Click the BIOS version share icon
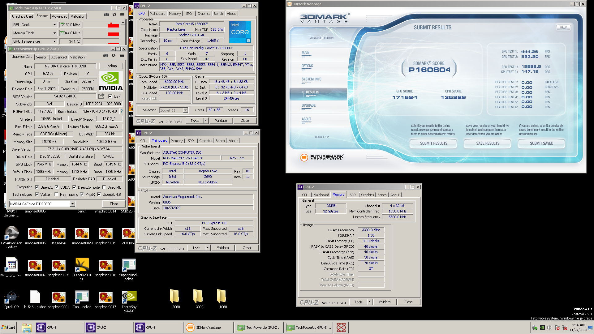The width and height of the screenshot is (594, 334). [x=101, y=96]
